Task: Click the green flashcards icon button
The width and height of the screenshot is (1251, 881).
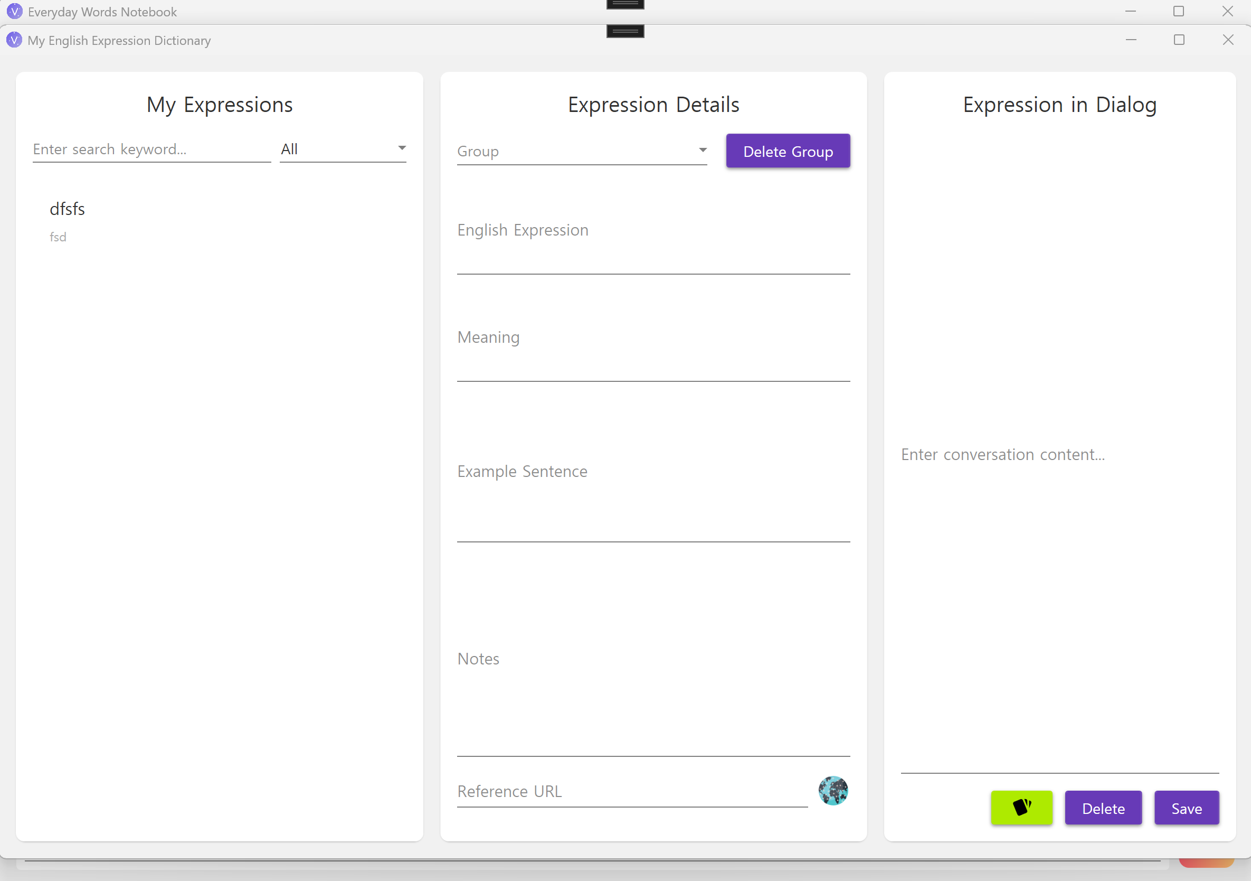Action: click(x=1021, y=808)
